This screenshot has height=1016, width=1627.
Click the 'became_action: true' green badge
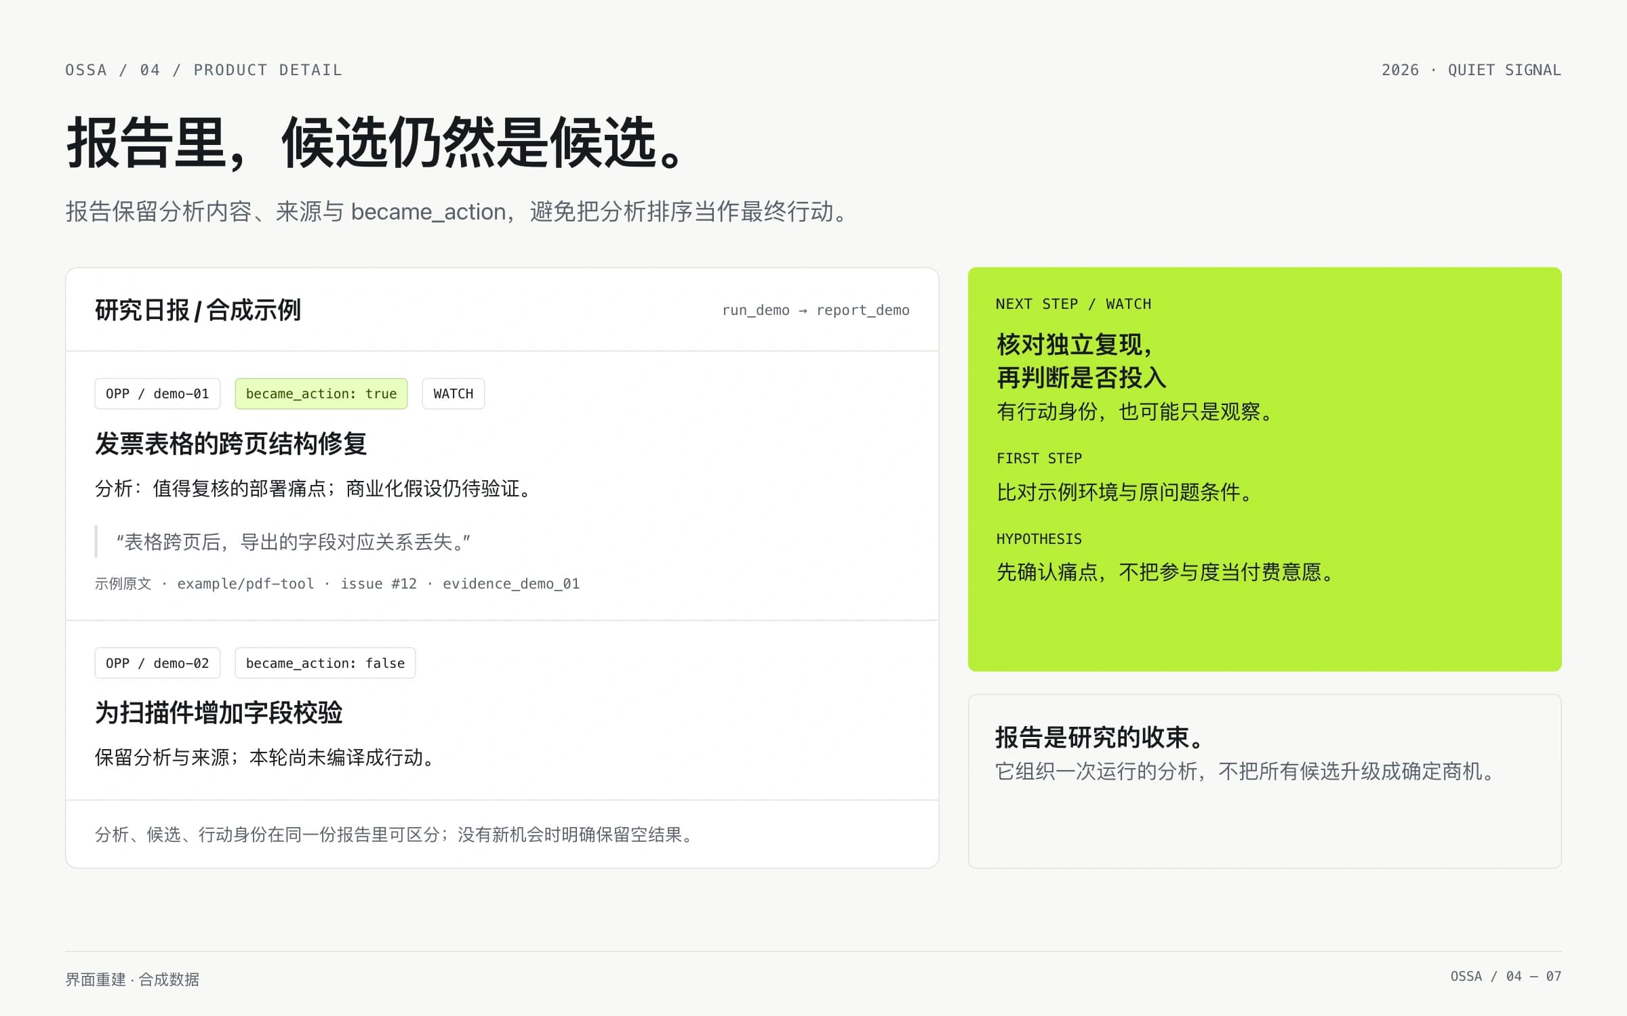321,394
